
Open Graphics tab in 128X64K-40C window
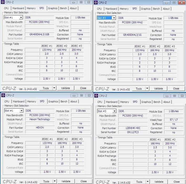click(x=146, y=102)
